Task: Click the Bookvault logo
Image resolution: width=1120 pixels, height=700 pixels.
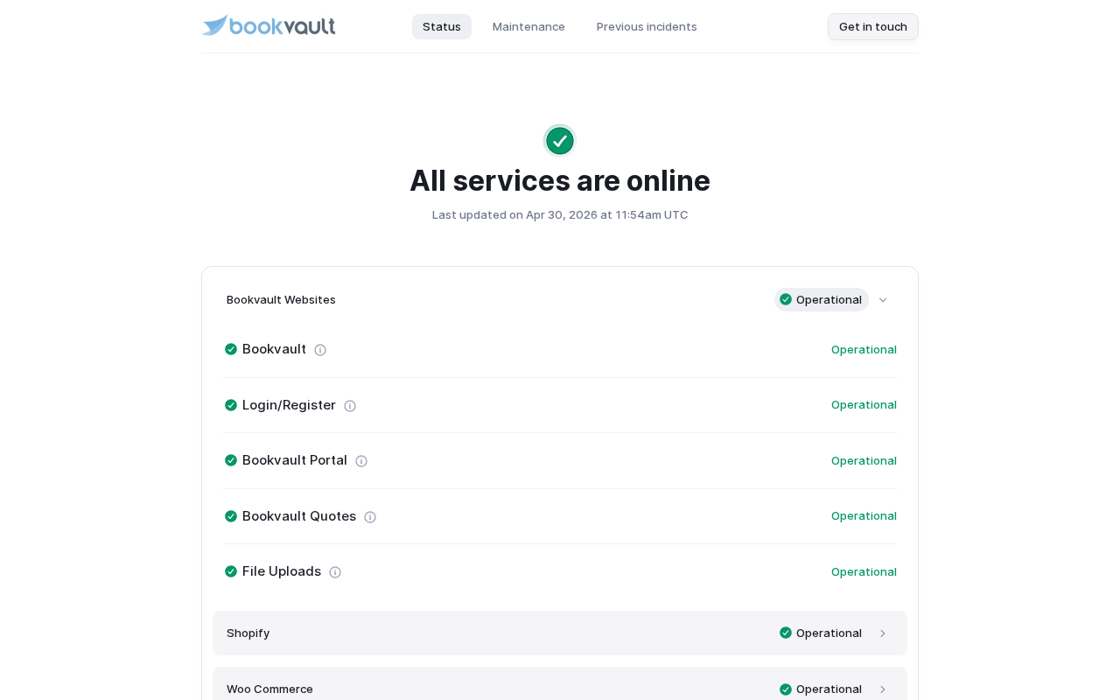Action: point(269,26)
